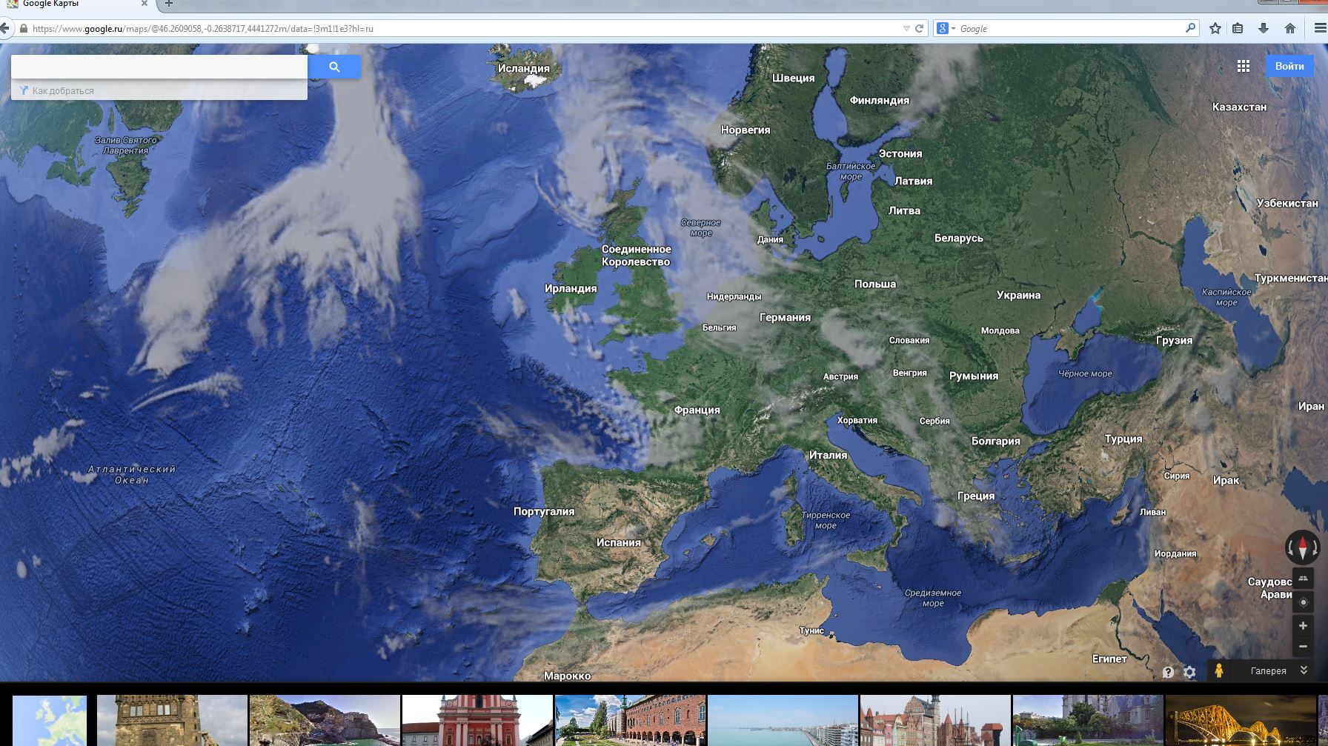This screenshot has height=746, width=1328.
Task: Click the Марокко country label
Action: [567, 676]
